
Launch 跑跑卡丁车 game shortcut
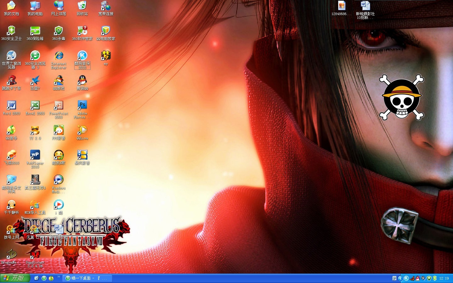[x=11, y=83]
